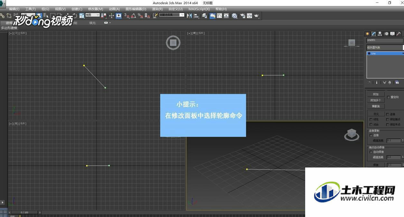
Task: Toggle the Graphite ribbon icon
Action: (212, 15)
